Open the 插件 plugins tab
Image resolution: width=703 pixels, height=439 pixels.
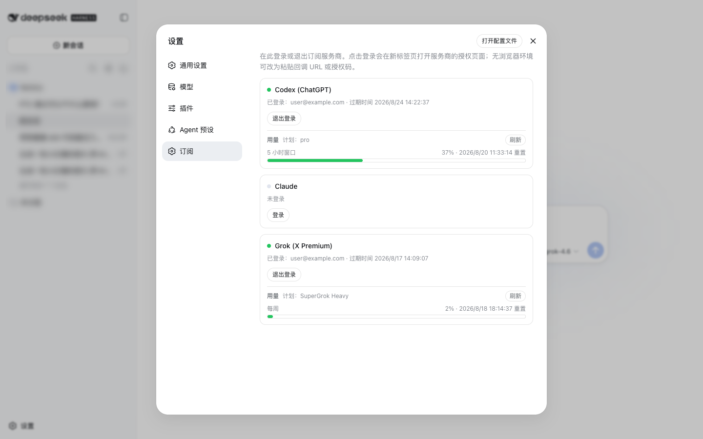pyautogui.click(x=202, y=108)
